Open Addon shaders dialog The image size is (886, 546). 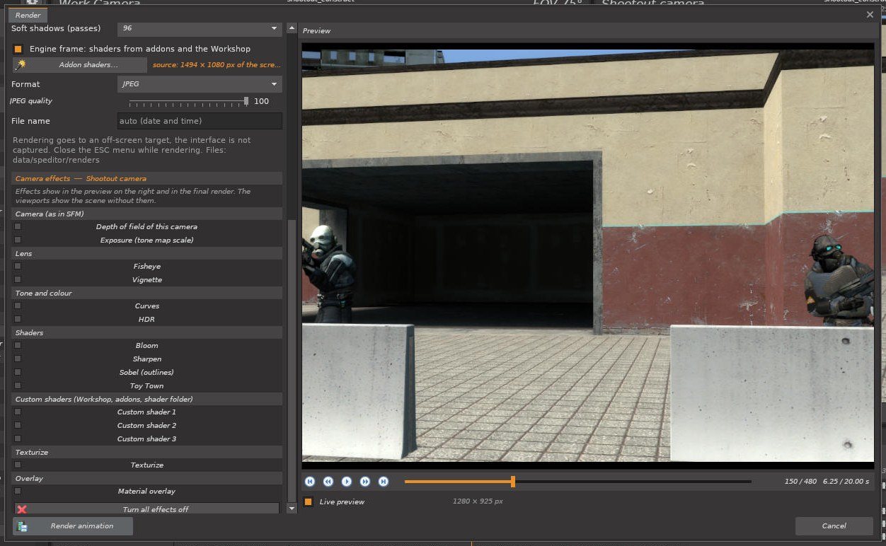tap(80, 65)
